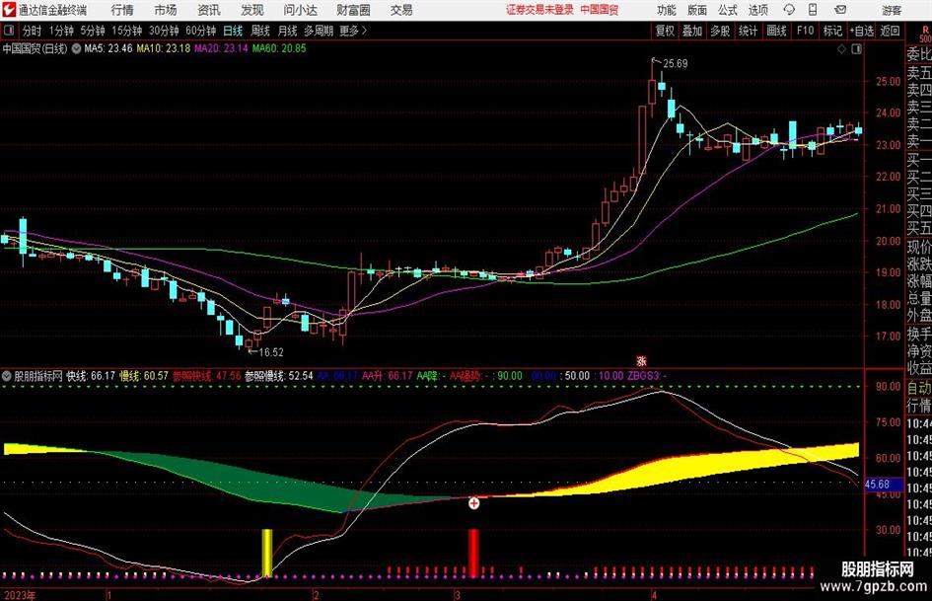
Task: Click the 游客 guest account label
Action: (x=892, y=10)
